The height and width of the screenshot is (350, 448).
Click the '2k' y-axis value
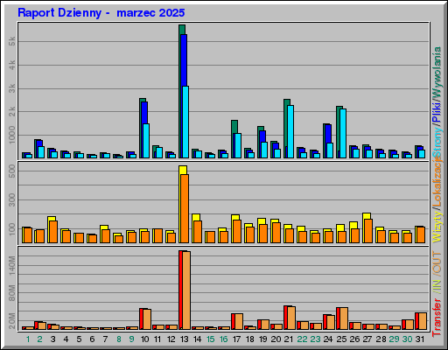(x=12, y=111)
